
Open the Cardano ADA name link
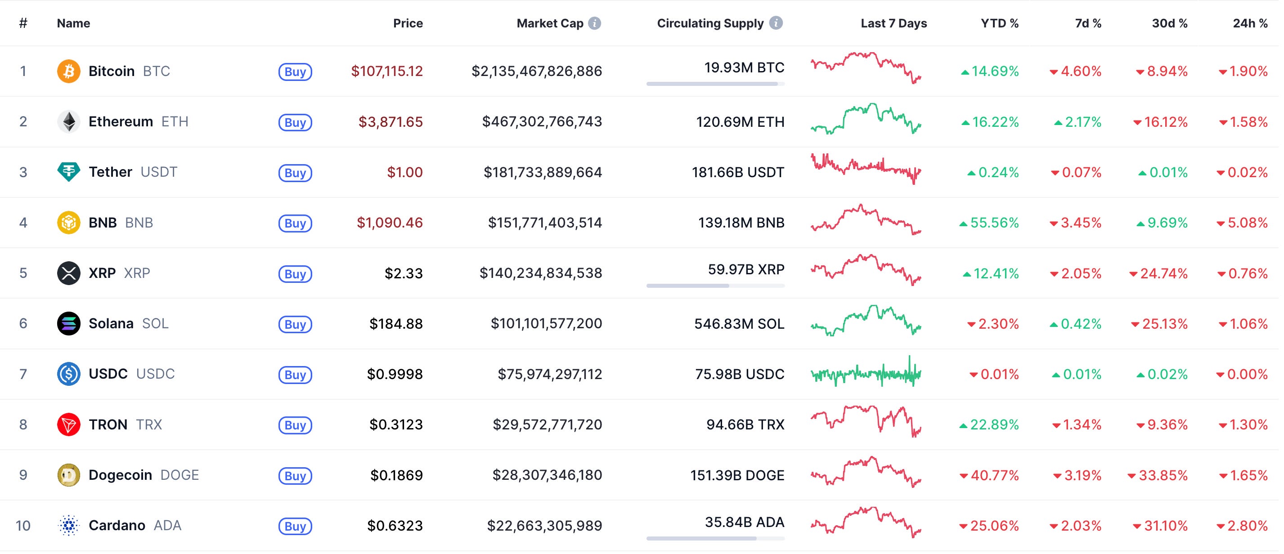(117, 526)
